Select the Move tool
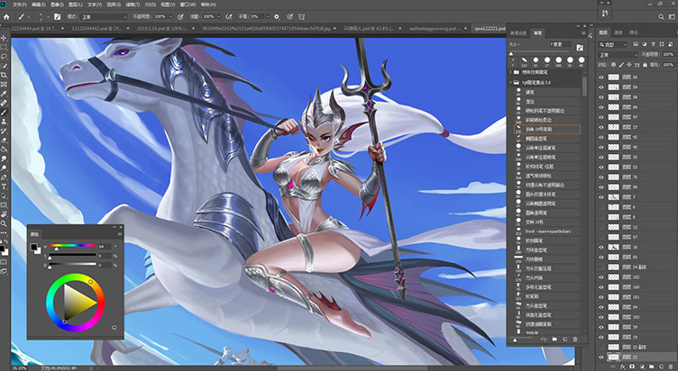 point(4,38)
